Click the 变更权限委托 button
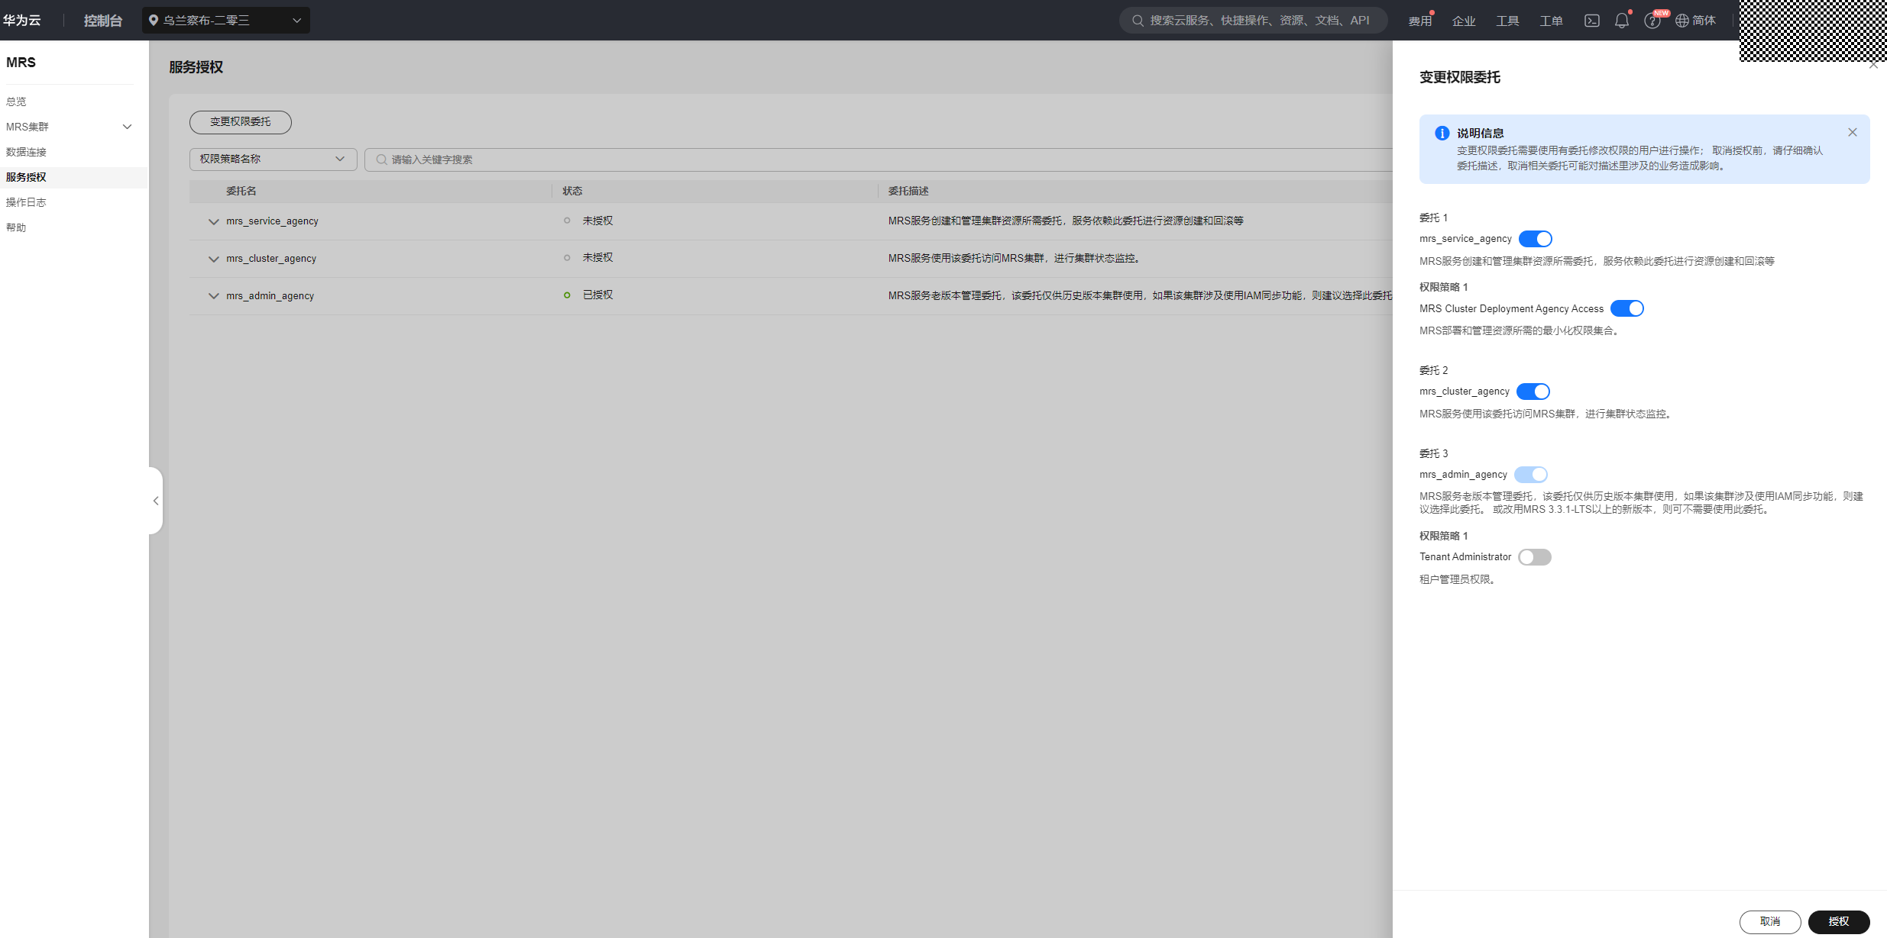The height and width of the screenshot is (938, 1887). 240,122
